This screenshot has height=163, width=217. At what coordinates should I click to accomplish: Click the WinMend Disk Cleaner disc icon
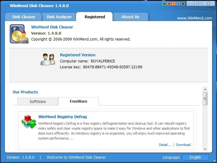point(19,34)
